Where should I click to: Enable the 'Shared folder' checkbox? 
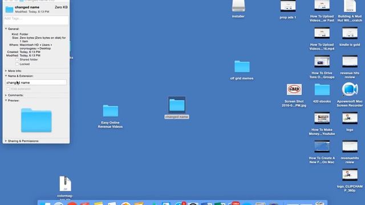coord(17,60)
